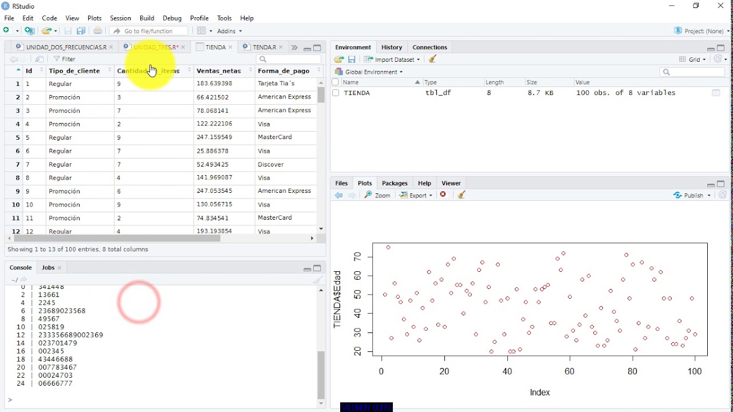
Task: Switch to the UNIDAD_DOS_FRECUENCIAS.R tab
Action: click(x=66, y=47)
